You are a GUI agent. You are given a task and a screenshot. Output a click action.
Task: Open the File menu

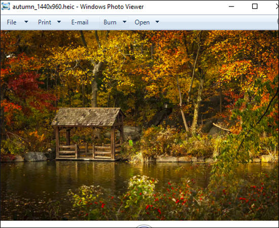[x=12, y=22]
